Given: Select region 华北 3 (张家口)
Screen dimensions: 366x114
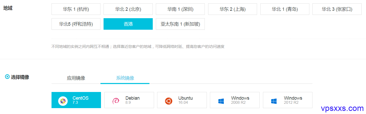Looking at the screenshot, I should tap(337, 9).
